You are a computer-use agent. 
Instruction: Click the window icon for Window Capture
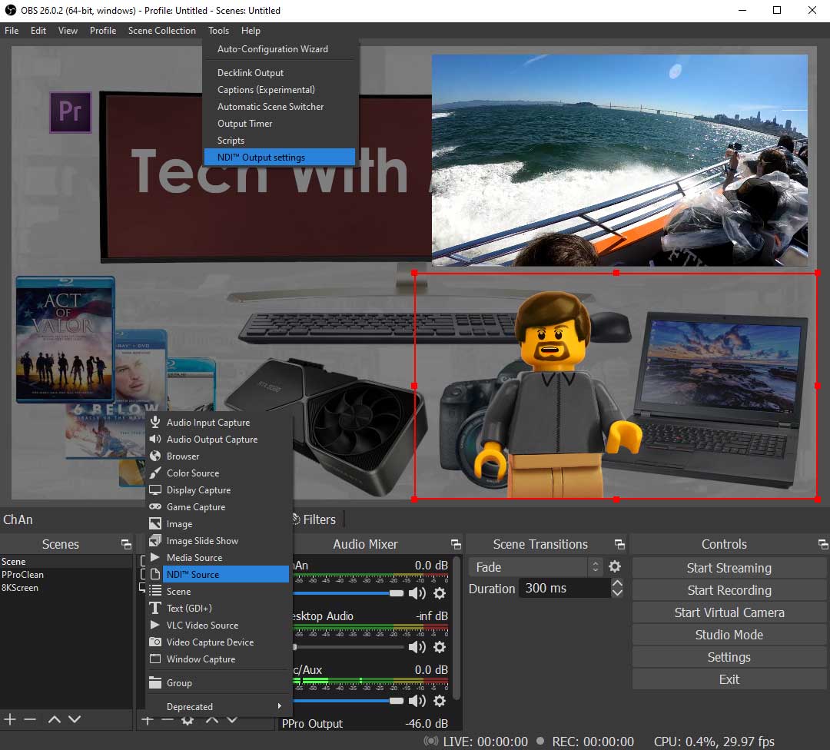pos(155,659)
